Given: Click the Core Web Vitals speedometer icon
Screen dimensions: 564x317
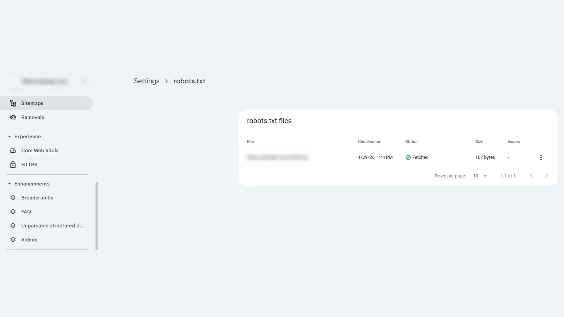Looking at the screenshot, I should pos(13,150).
